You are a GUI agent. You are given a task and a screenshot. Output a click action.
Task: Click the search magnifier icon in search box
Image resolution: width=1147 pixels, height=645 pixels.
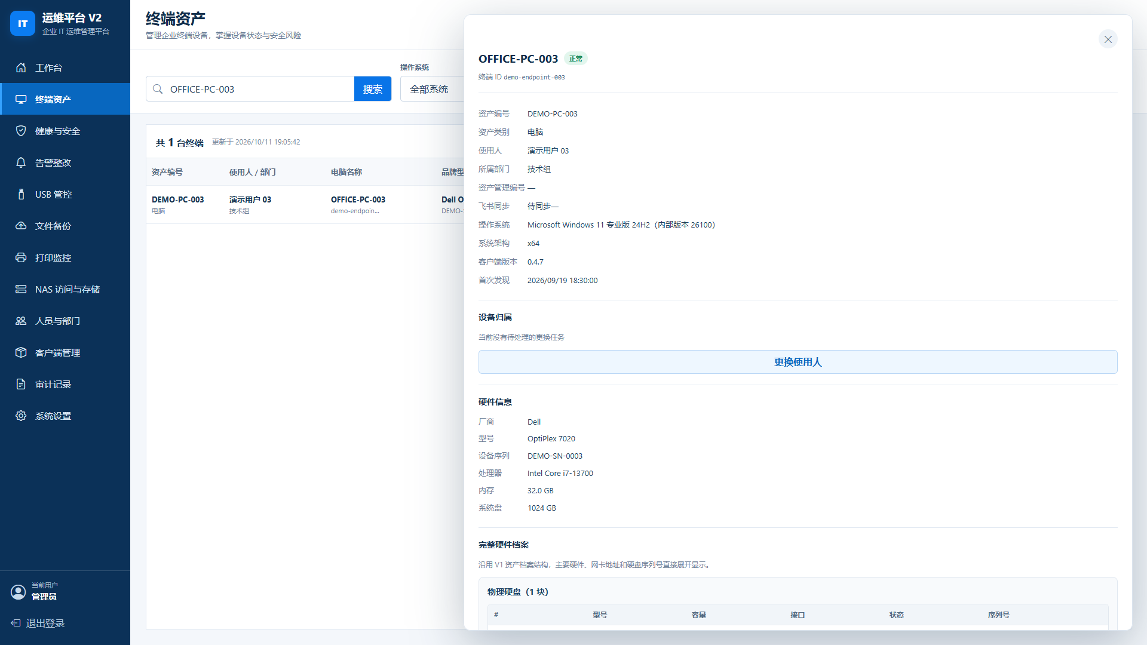[x=158, y=89]
